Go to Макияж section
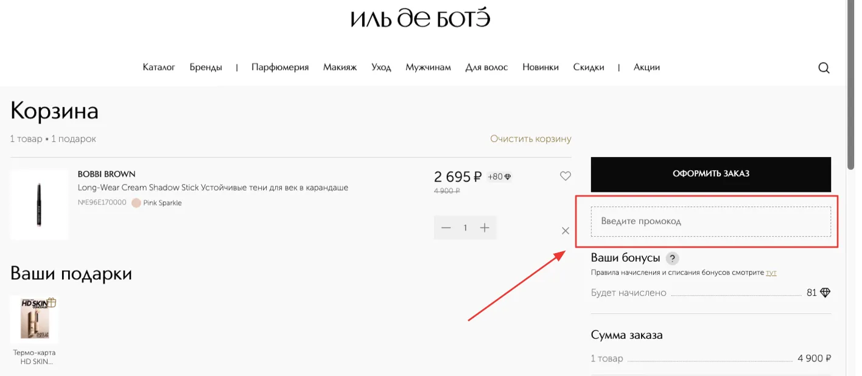 click(340, 67)
